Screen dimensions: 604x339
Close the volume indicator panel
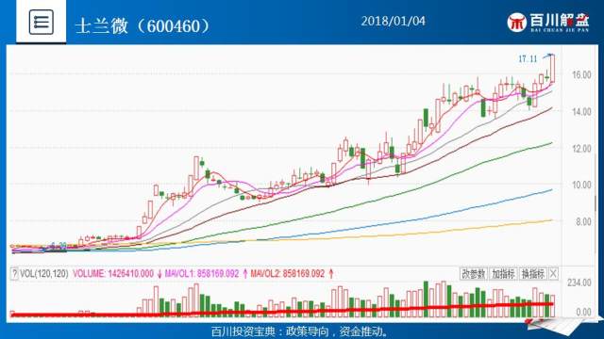(x=553, y=274)
